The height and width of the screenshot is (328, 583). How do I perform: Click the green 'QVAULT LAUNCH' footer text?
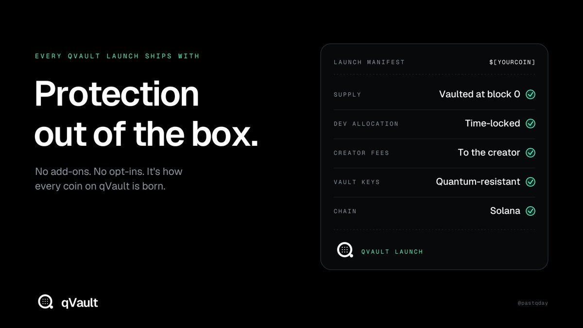click(392, 252)
